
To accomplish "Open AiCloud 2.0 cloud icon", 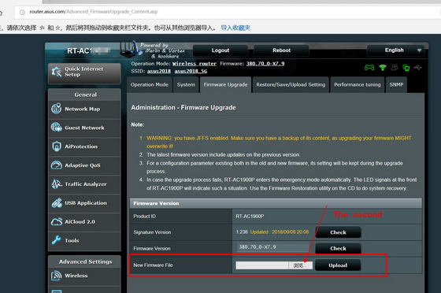I will click(x=57, y=221).
